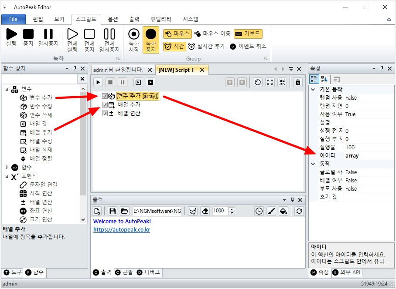This screenshot has height=289, width=396.
Task: Click the save icon in 출력 panel
Action: (x=113, y=211)
